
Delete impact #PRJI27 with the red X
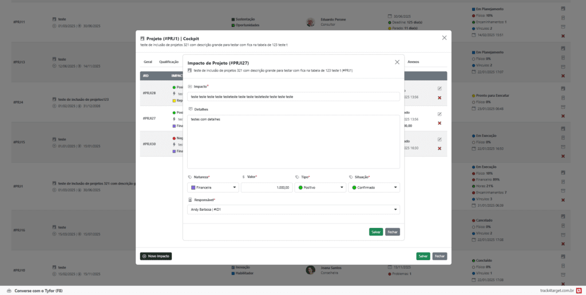point(439,123)
